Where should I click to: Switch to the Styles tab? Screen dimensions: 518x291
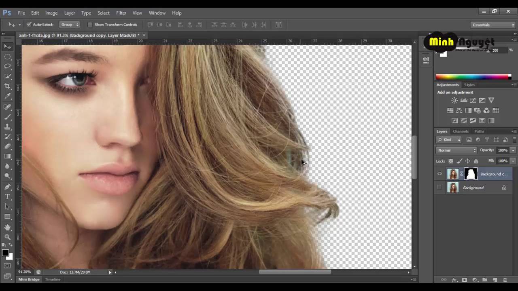469,85
